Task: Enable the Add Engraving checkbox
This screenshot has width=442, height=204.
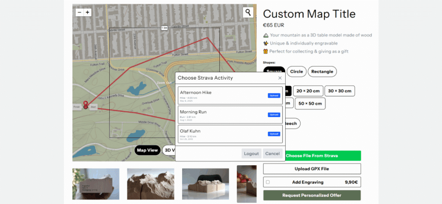Action: click(x=268, y=182)
